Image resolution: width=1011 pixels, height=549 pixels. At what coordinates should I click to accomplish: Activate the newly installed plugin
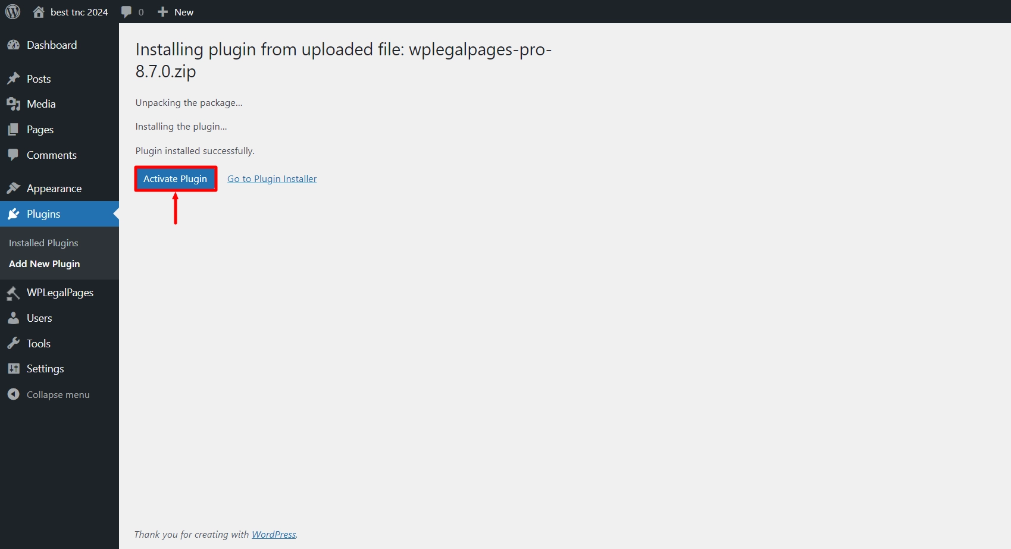[175, 178]
